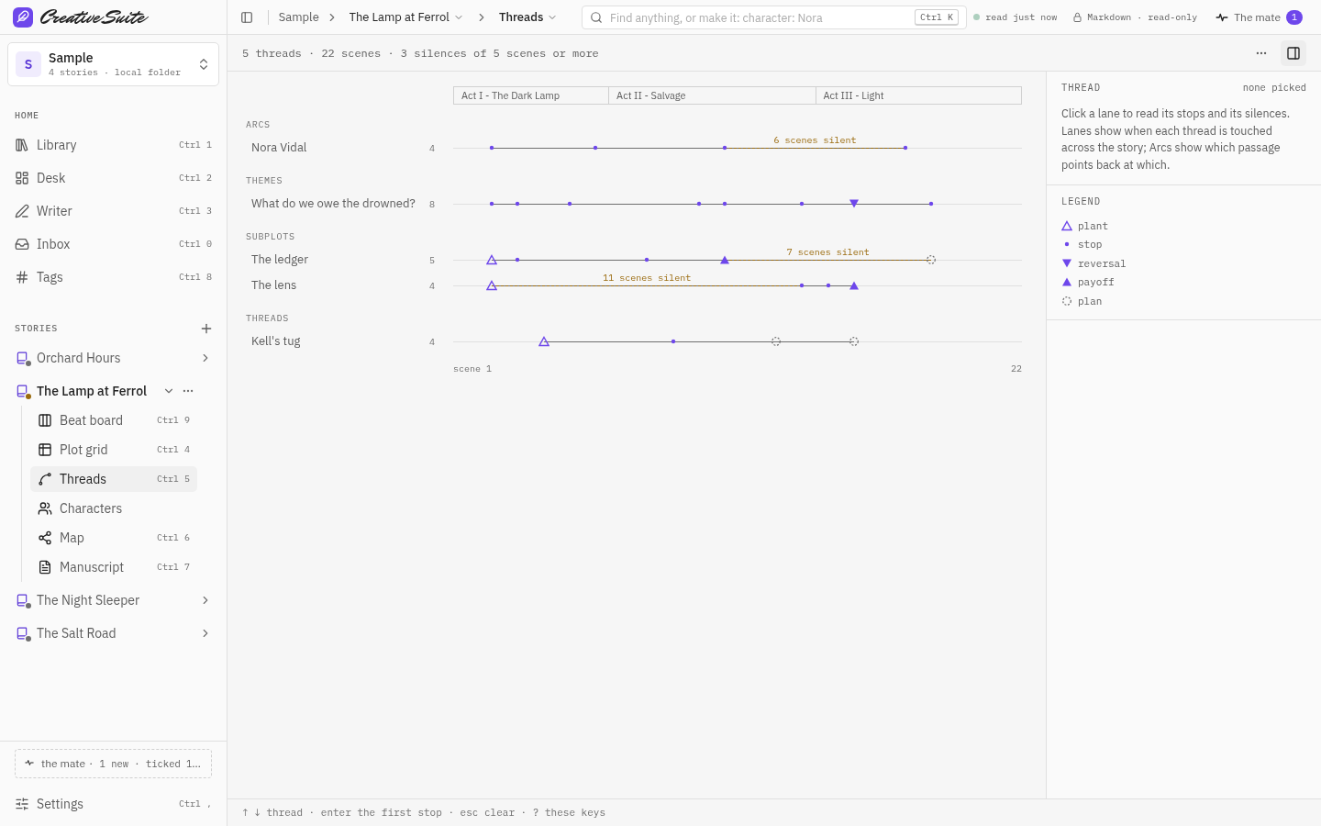Toggle the right inspector panel icon

click(1293, 53)
